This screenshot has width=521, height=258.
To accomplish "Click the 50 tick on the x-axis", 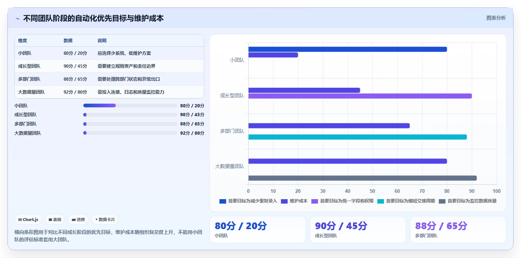I will tap(372, 191).
